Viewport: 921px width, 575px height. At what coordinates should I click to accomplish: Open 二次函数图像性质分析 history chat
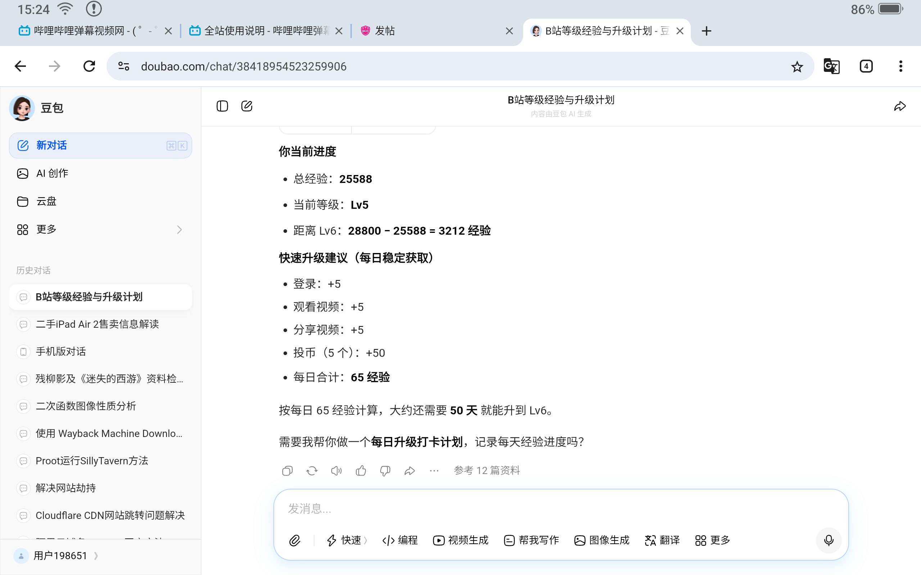coord(86,406)
